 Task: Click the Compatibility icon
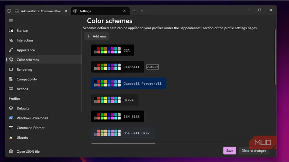[x=11, y=79]
